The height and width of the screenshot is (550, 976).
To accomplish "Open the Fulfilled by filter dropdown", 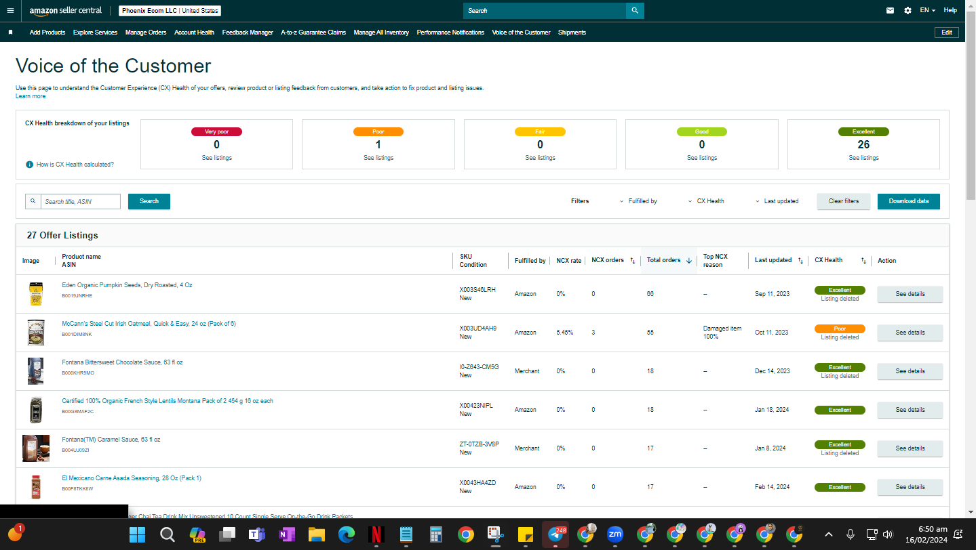I will pos(638,201).
